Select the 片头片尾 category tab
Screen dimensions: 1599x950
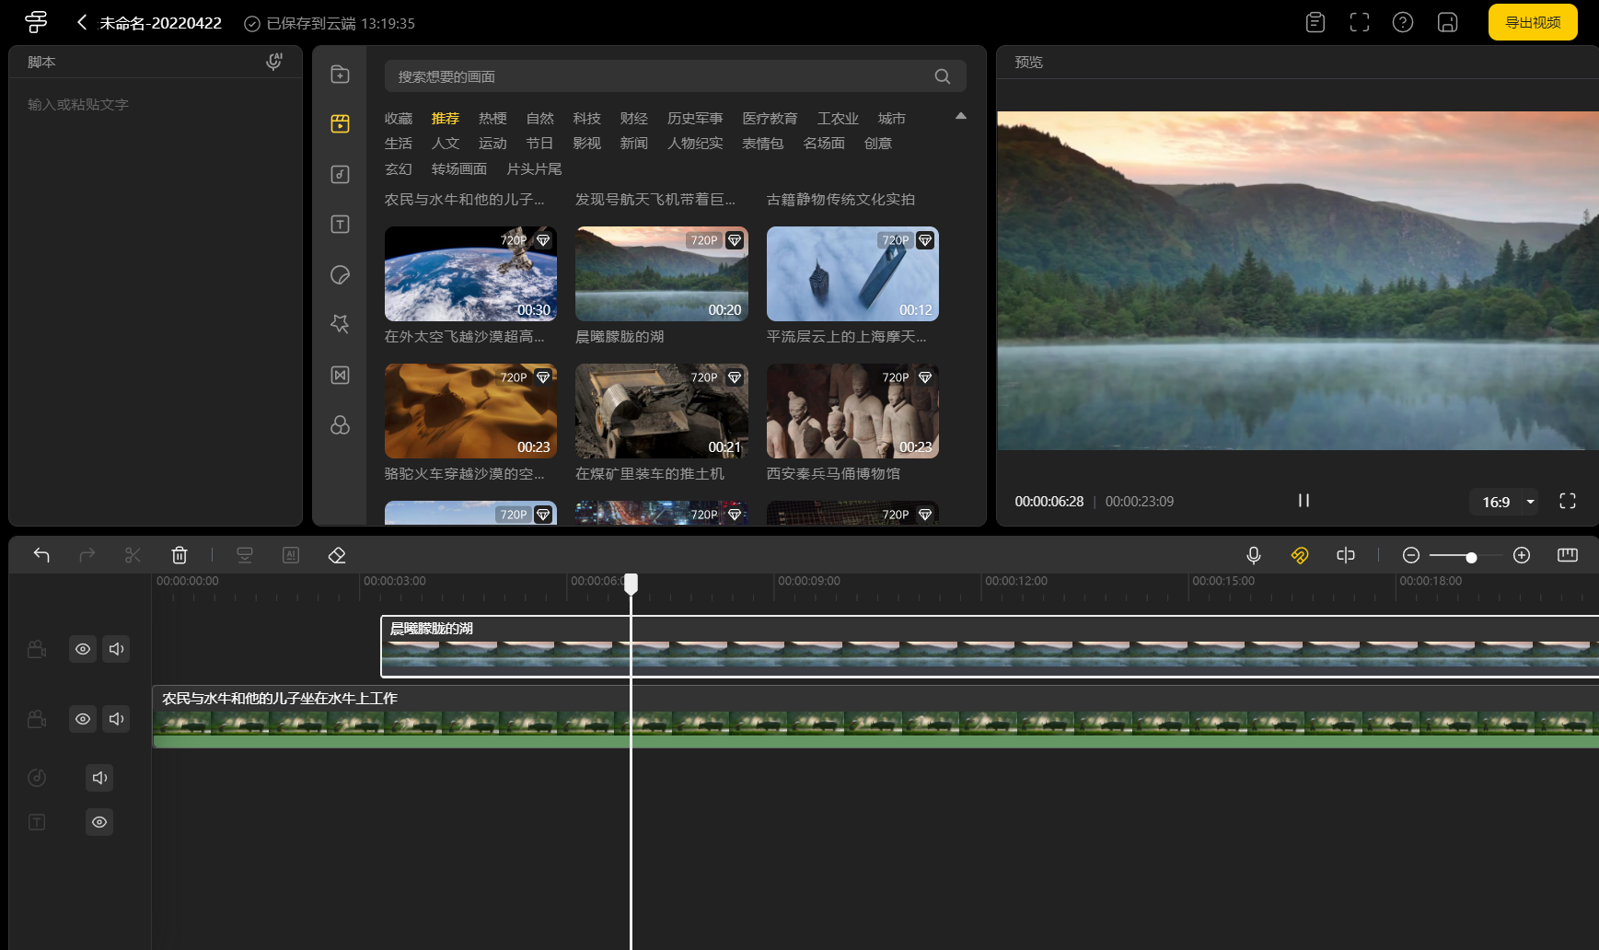tap(534, 168)
